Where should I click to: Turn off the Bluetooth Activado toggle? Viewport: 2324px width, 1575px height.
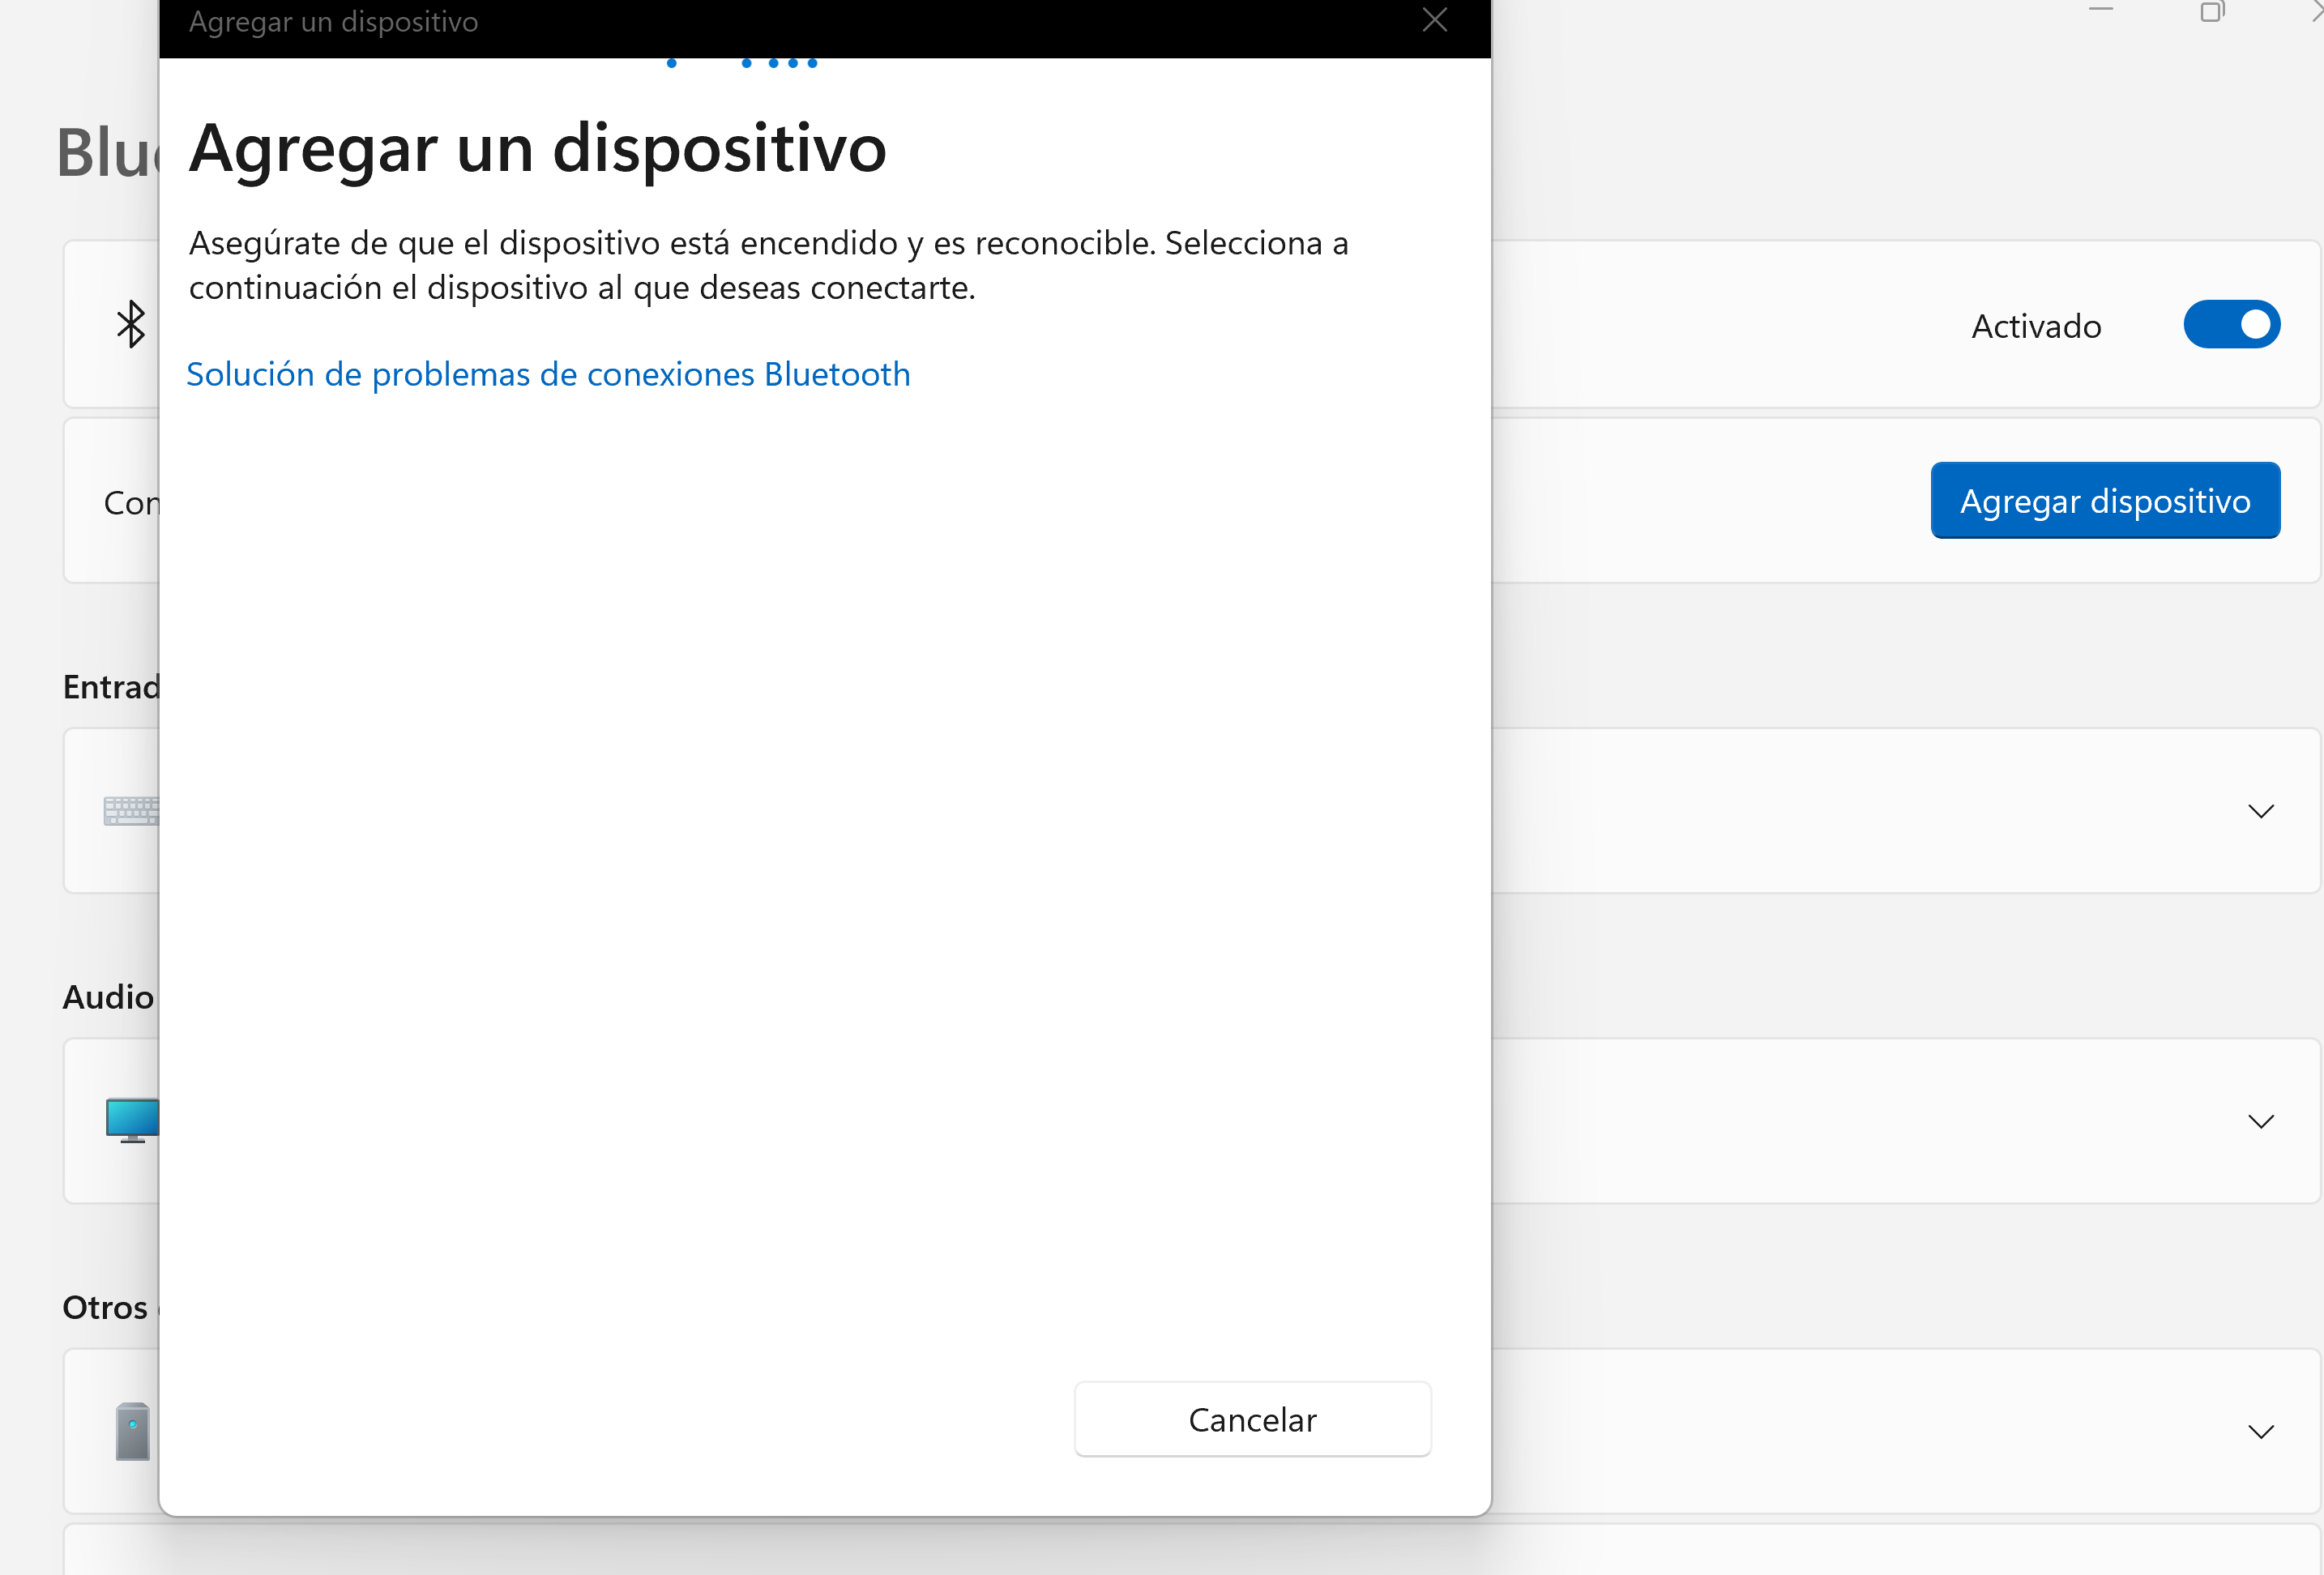[x=2231, y=325]
